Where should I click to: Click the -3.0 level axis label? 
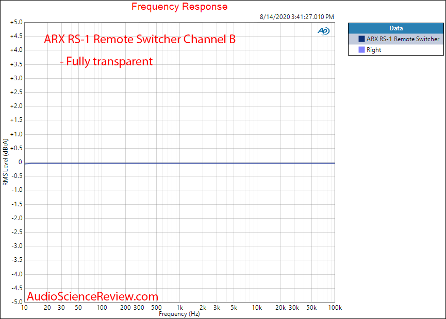tap(17, 246)
